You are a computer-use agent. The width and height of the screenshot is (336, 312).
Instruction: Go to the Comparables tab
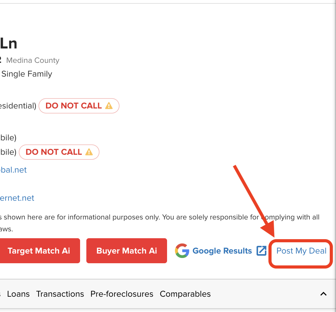(185, 294)
